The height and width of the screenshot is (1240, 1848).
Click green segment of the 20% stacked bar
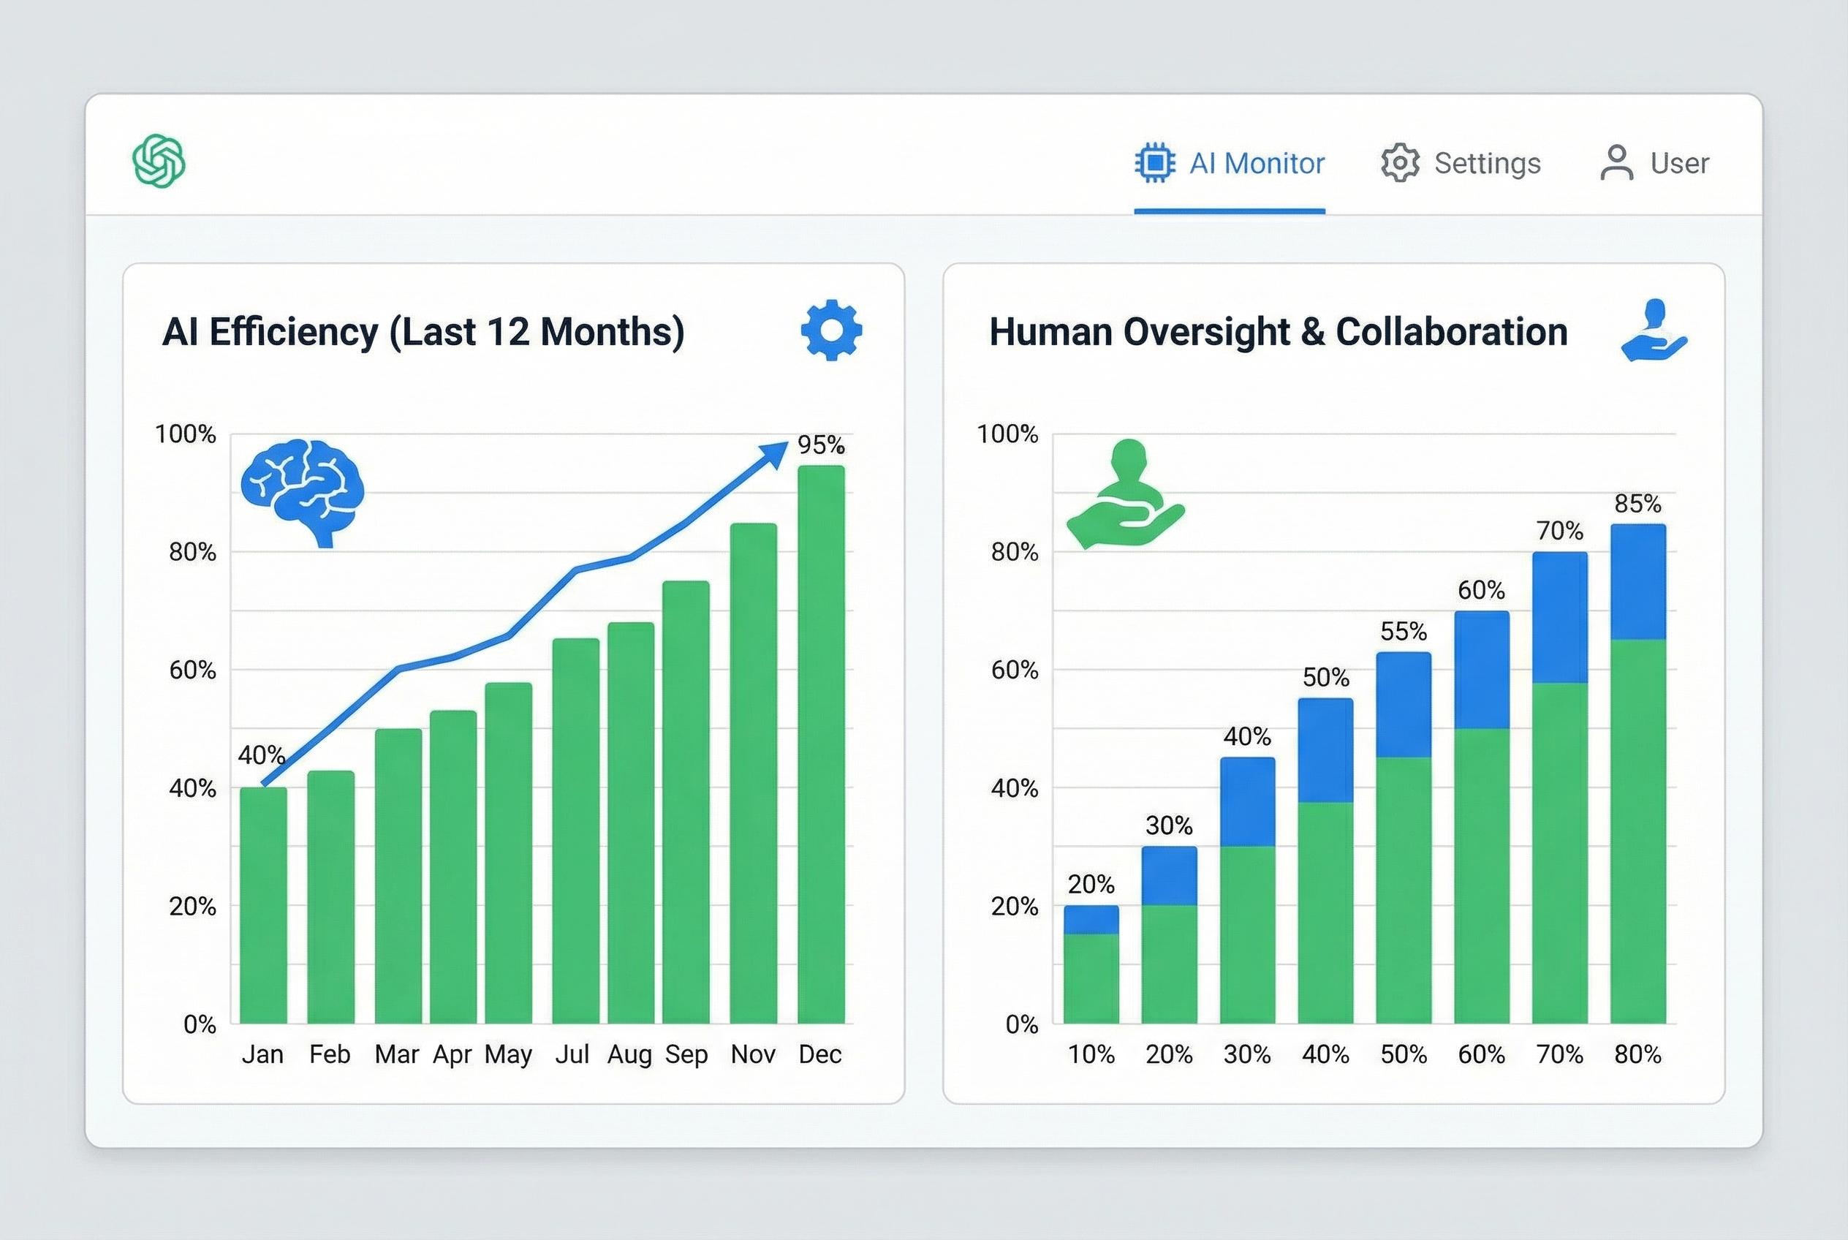1091,978
